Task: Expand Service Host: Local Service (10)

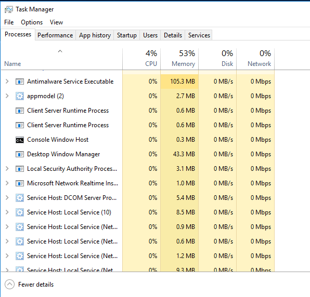Action: 7,212
